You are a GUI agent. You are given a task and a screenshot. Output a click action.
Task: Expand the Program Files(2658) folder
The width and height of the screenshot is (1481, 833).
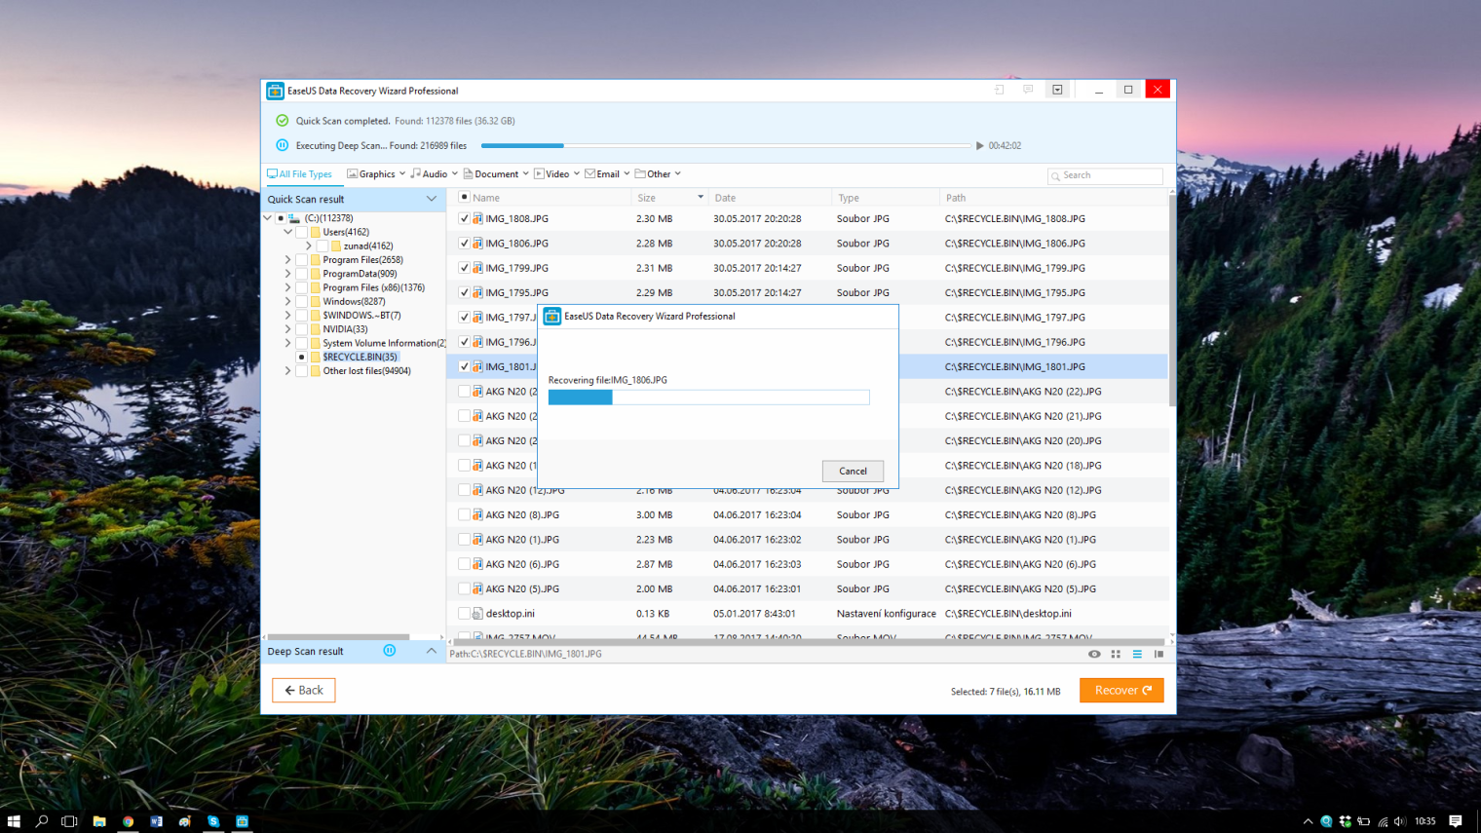coord(288,260)
